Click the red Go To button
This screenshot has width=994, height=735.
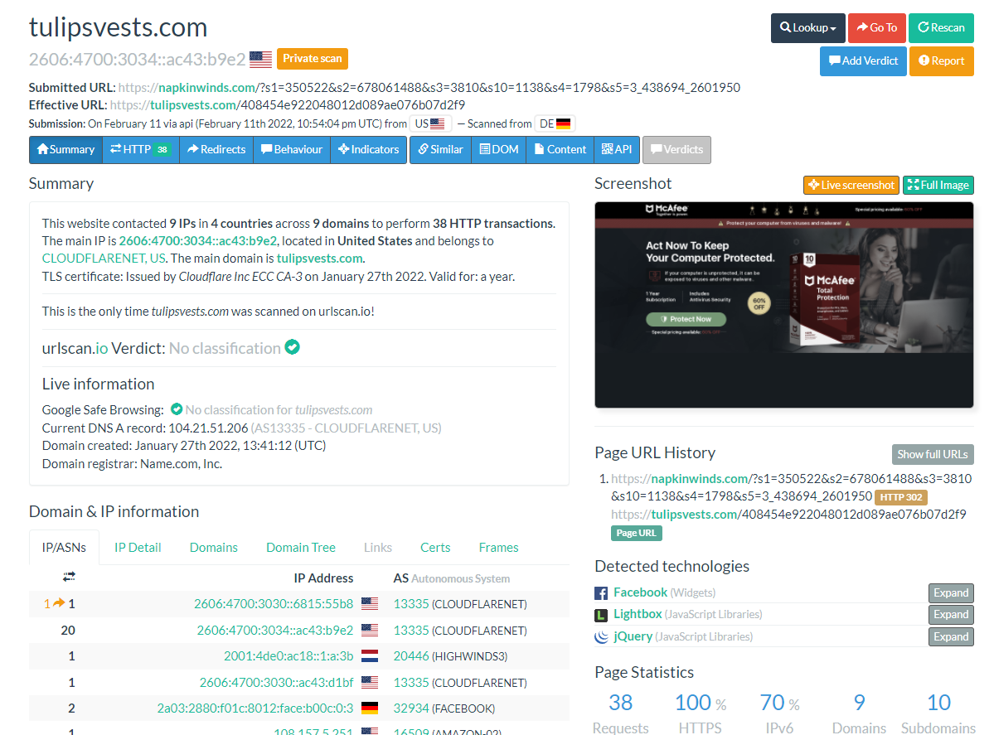876,27
